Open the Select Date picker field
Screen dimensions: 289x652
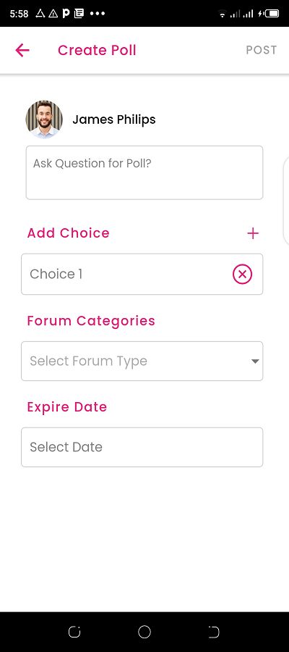coord(142,447)
